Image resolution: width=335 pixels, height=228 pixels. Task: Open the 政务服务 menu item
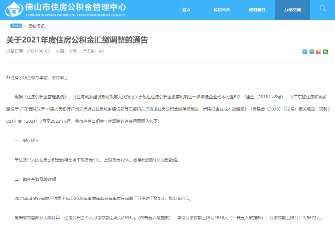[x=257, y=10]
